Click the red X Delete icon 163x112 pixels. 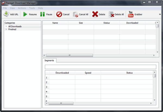95,14
